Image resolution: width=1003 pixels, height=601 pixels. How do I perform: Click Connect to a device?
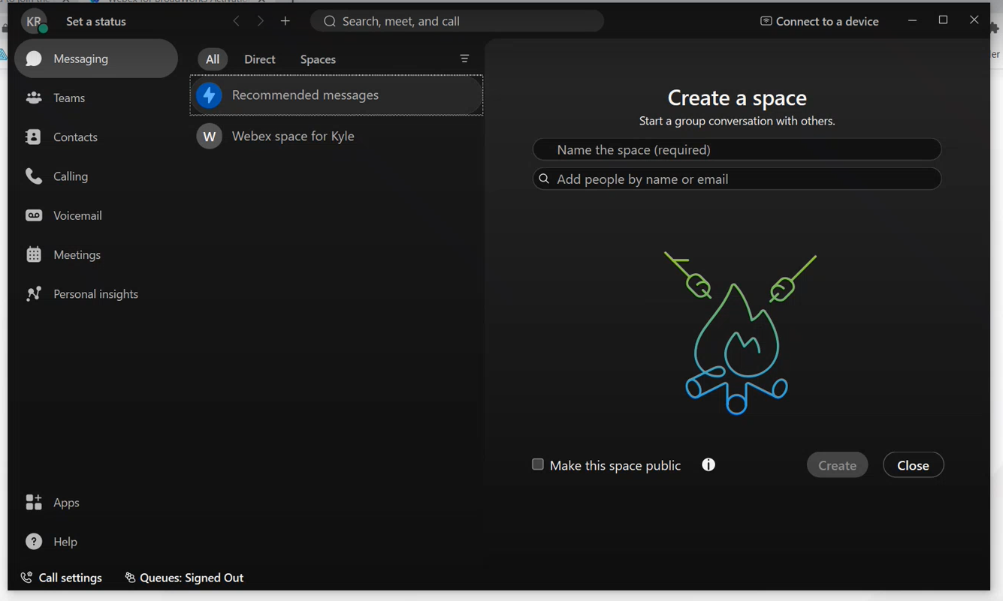tap(819, 21)
